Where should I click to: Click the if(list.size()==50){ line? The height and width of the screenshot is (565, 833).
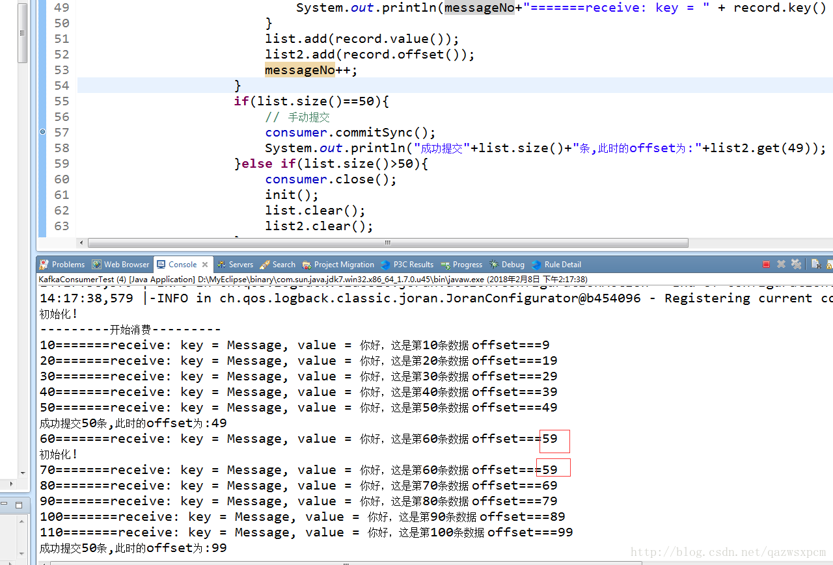(x=312, y=101)
